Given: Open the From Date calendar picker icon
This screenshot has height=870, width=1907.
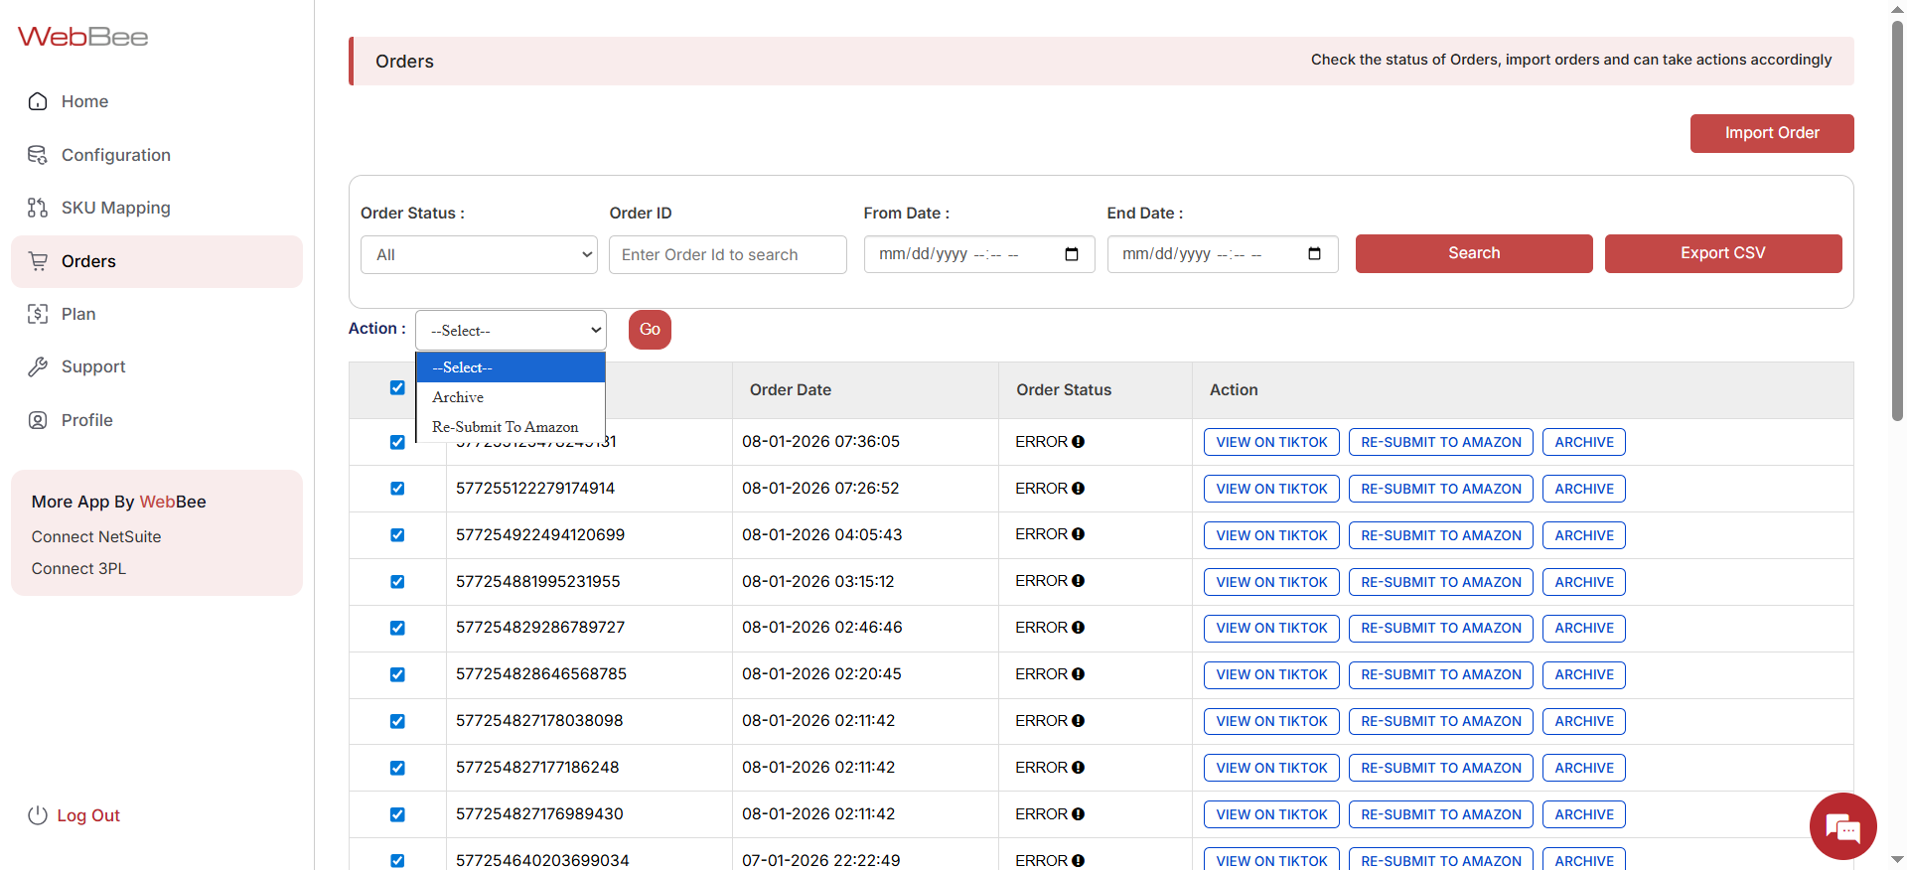Looking at the screenshot, I should click(1071, 254).
